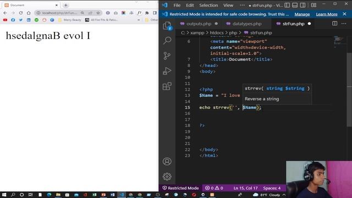Open the Customize Layout icon

click(314, 5)
